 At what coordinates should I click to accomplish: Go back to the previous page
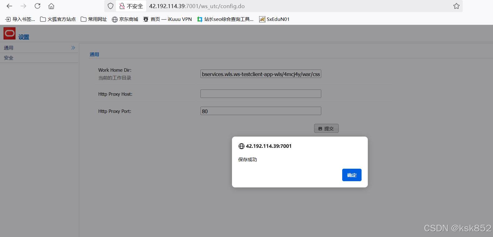coord(9,6)
